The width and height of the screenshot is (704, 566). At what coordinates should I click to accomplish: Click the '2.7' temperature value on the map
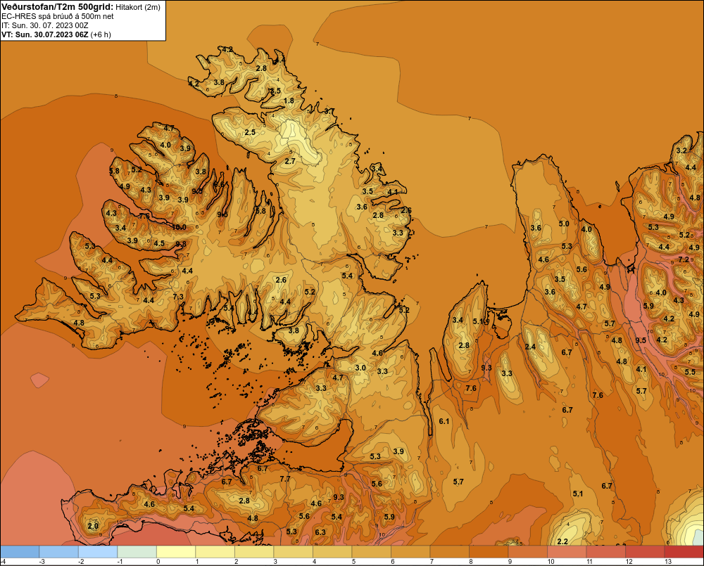coord(290,161)
